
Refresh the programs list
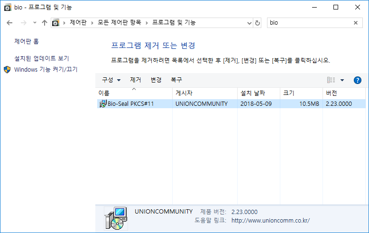pyautogui.click(x=258, y=23)
